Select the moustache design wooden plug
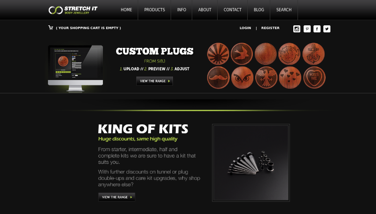Screen dimensions: 376x214 click(218, 77)
